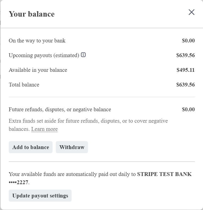Click the STRIPE TEST BANK name
The width and height of the screenshot is (203, 210).
click(x=164, y=174)
